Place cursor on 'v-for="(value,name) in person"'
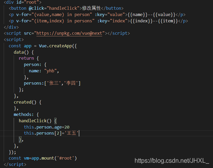 click(x=54, y=15)
